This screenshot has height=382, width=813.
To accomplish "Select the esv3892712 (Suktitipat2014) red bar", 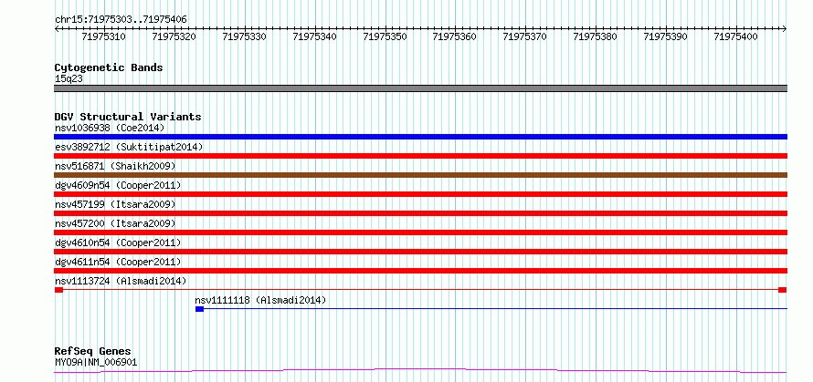I will tap(420, 156).
